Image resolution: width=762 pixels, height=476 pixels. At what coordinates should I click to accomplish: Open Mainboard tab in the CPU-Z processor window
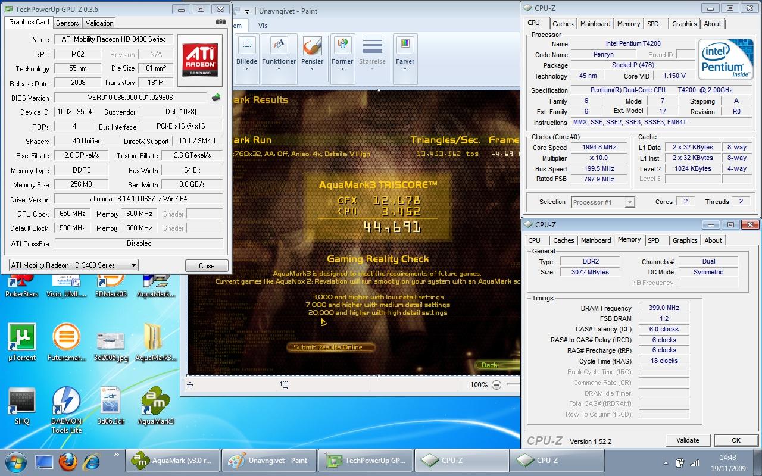click(x=595, y=24)
